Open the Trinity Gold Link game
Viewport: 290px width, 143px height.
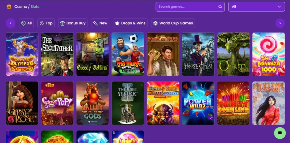(x=233, y=103)
